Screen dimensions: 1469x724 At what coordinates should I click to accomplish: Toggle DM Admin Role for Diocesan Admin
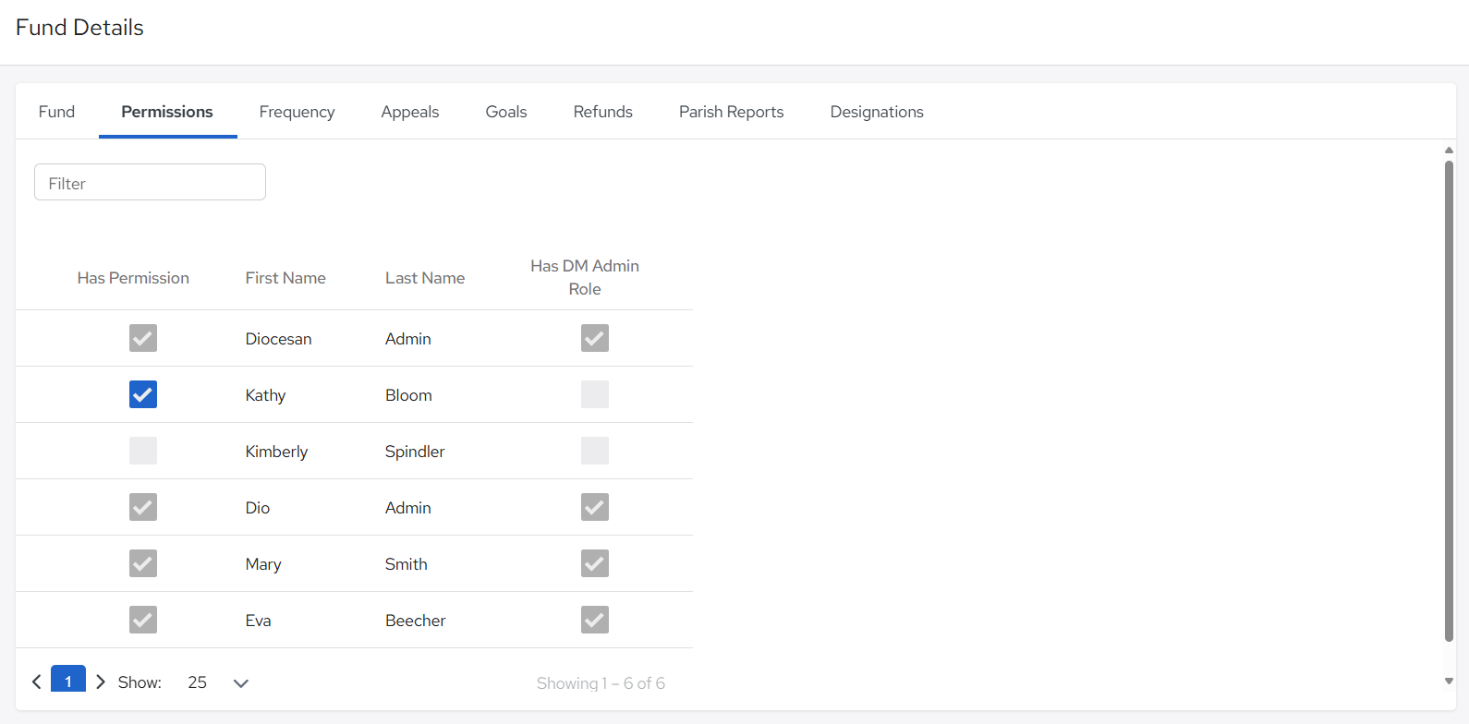(595, 338)
